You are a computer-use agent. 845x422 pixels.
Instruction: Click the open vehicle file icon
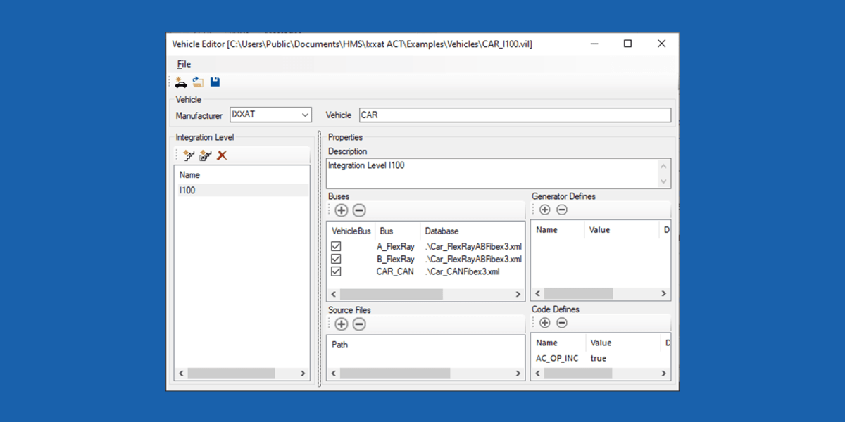click(x=198, y=82)
